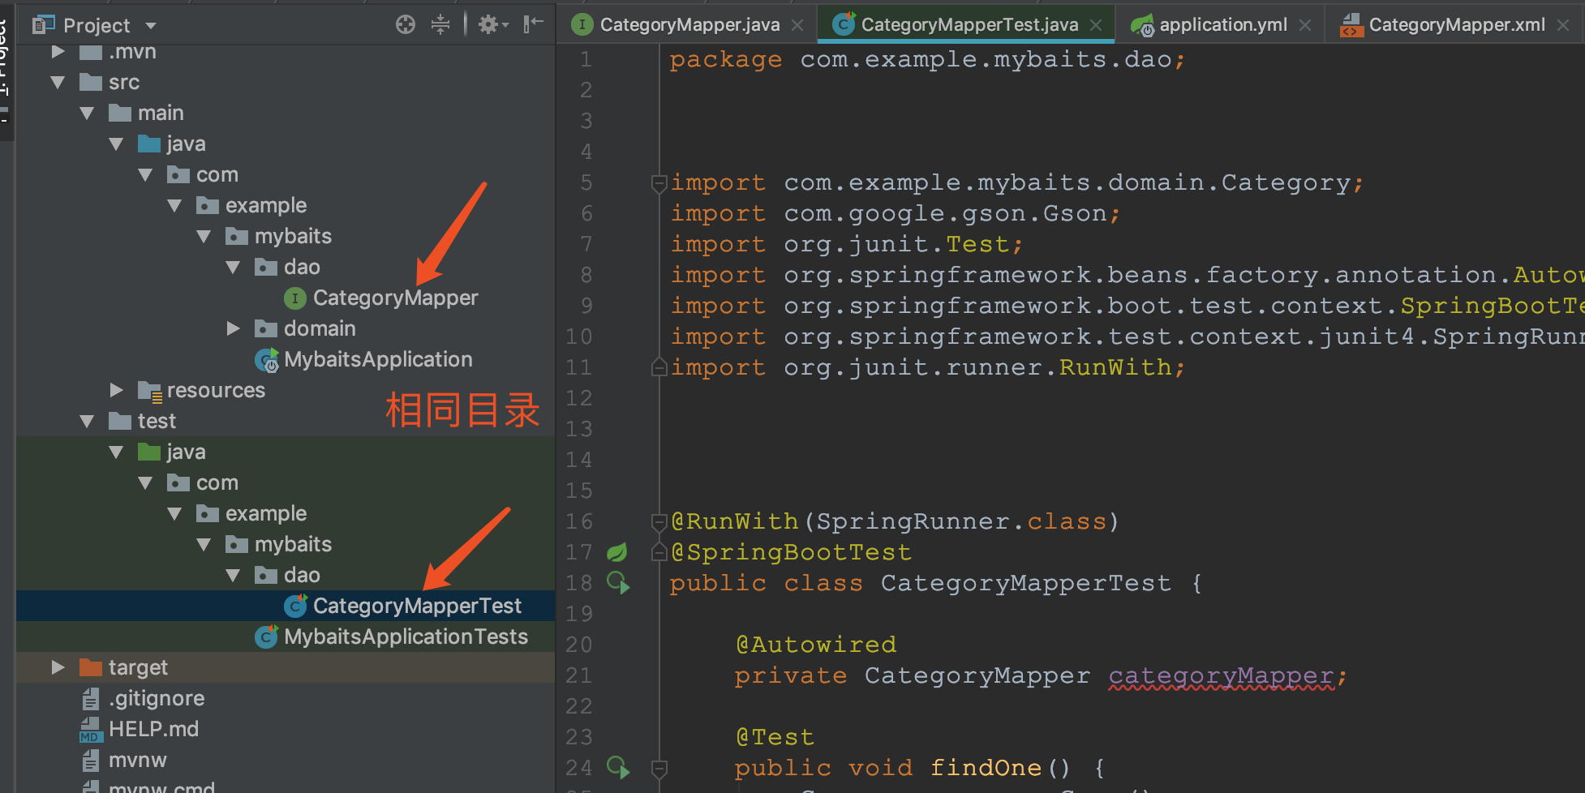
Task: Close the CategoryMapper.java tab
Action: (797, 25)
